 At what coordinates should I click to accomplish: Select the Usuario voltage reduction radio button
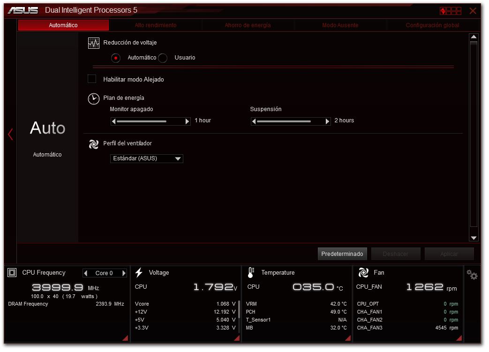[x=163, y=58]
